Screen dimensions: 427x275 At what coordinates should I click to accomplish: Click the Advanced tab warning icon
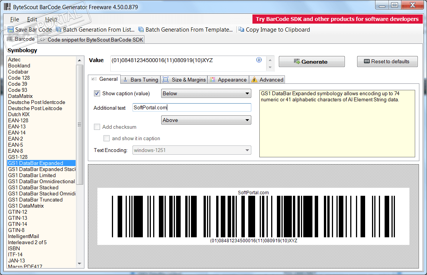point(254,80)
